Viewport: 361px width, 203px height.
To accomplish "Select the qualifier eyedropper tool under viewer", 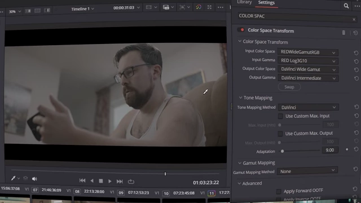I will click(x=13, y=178).
